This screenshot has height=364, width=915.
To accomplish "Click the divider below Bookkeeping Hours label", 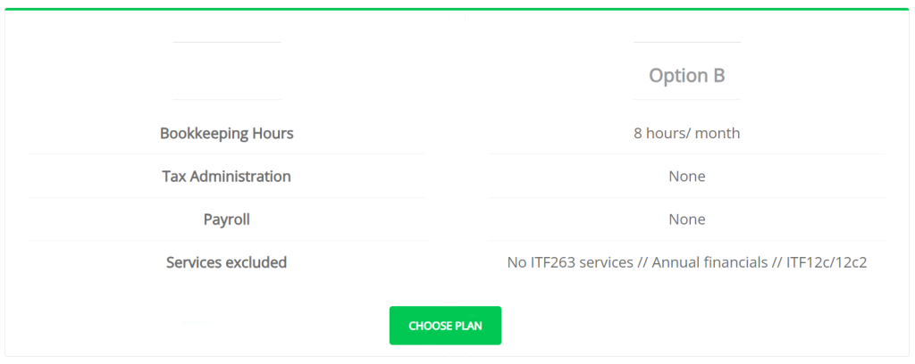I will (x=226, y=154).
